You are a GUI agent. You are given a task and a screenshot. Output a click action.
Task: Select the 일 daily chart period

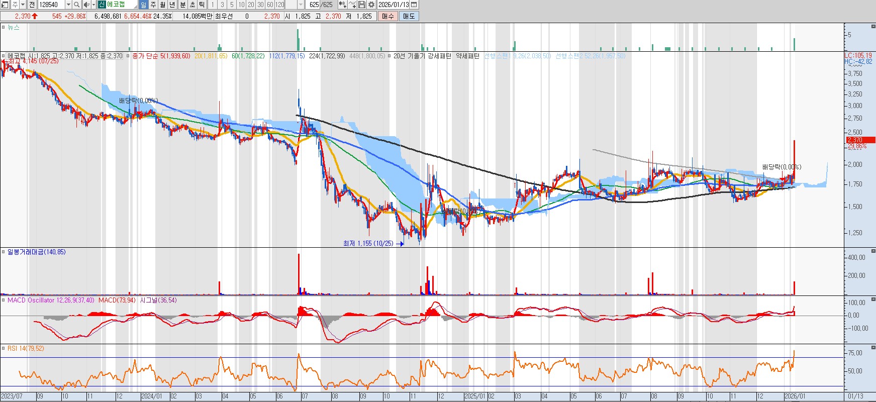point(143,5)
